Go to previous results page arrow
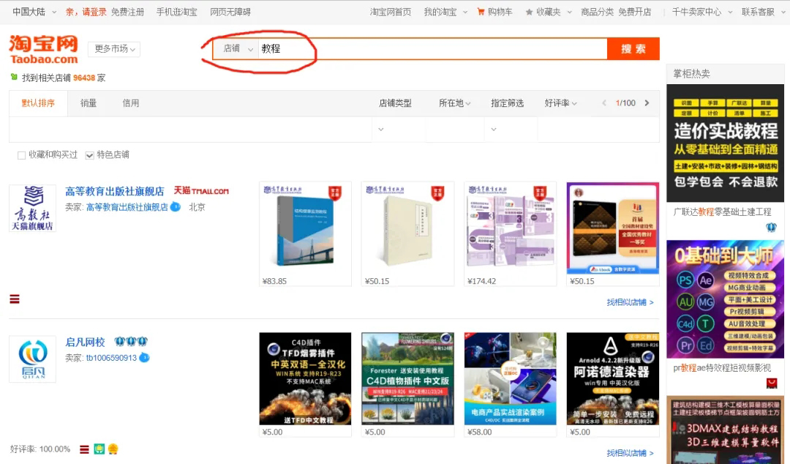Viewport: 790px width, 464px height. click(604, 103)
